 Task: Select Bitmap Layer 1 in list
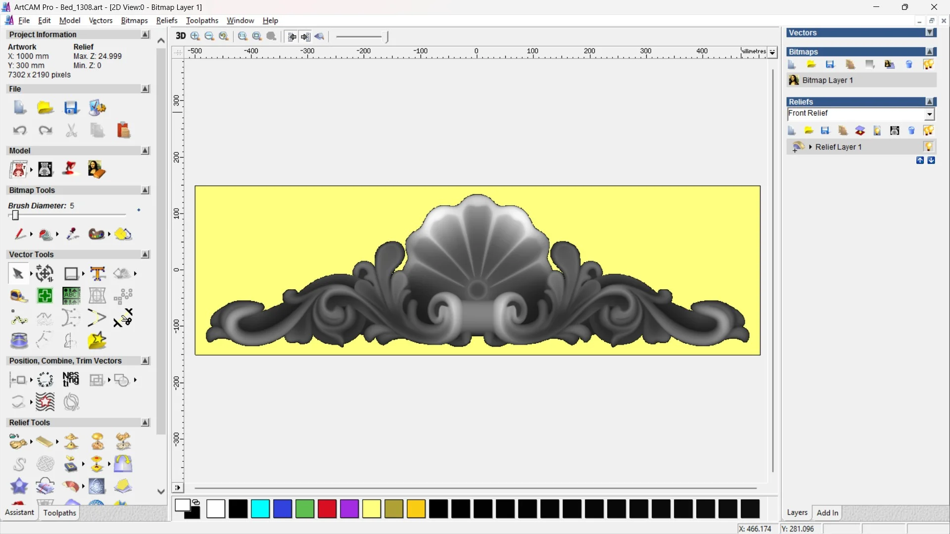click(x=827, y=80)
